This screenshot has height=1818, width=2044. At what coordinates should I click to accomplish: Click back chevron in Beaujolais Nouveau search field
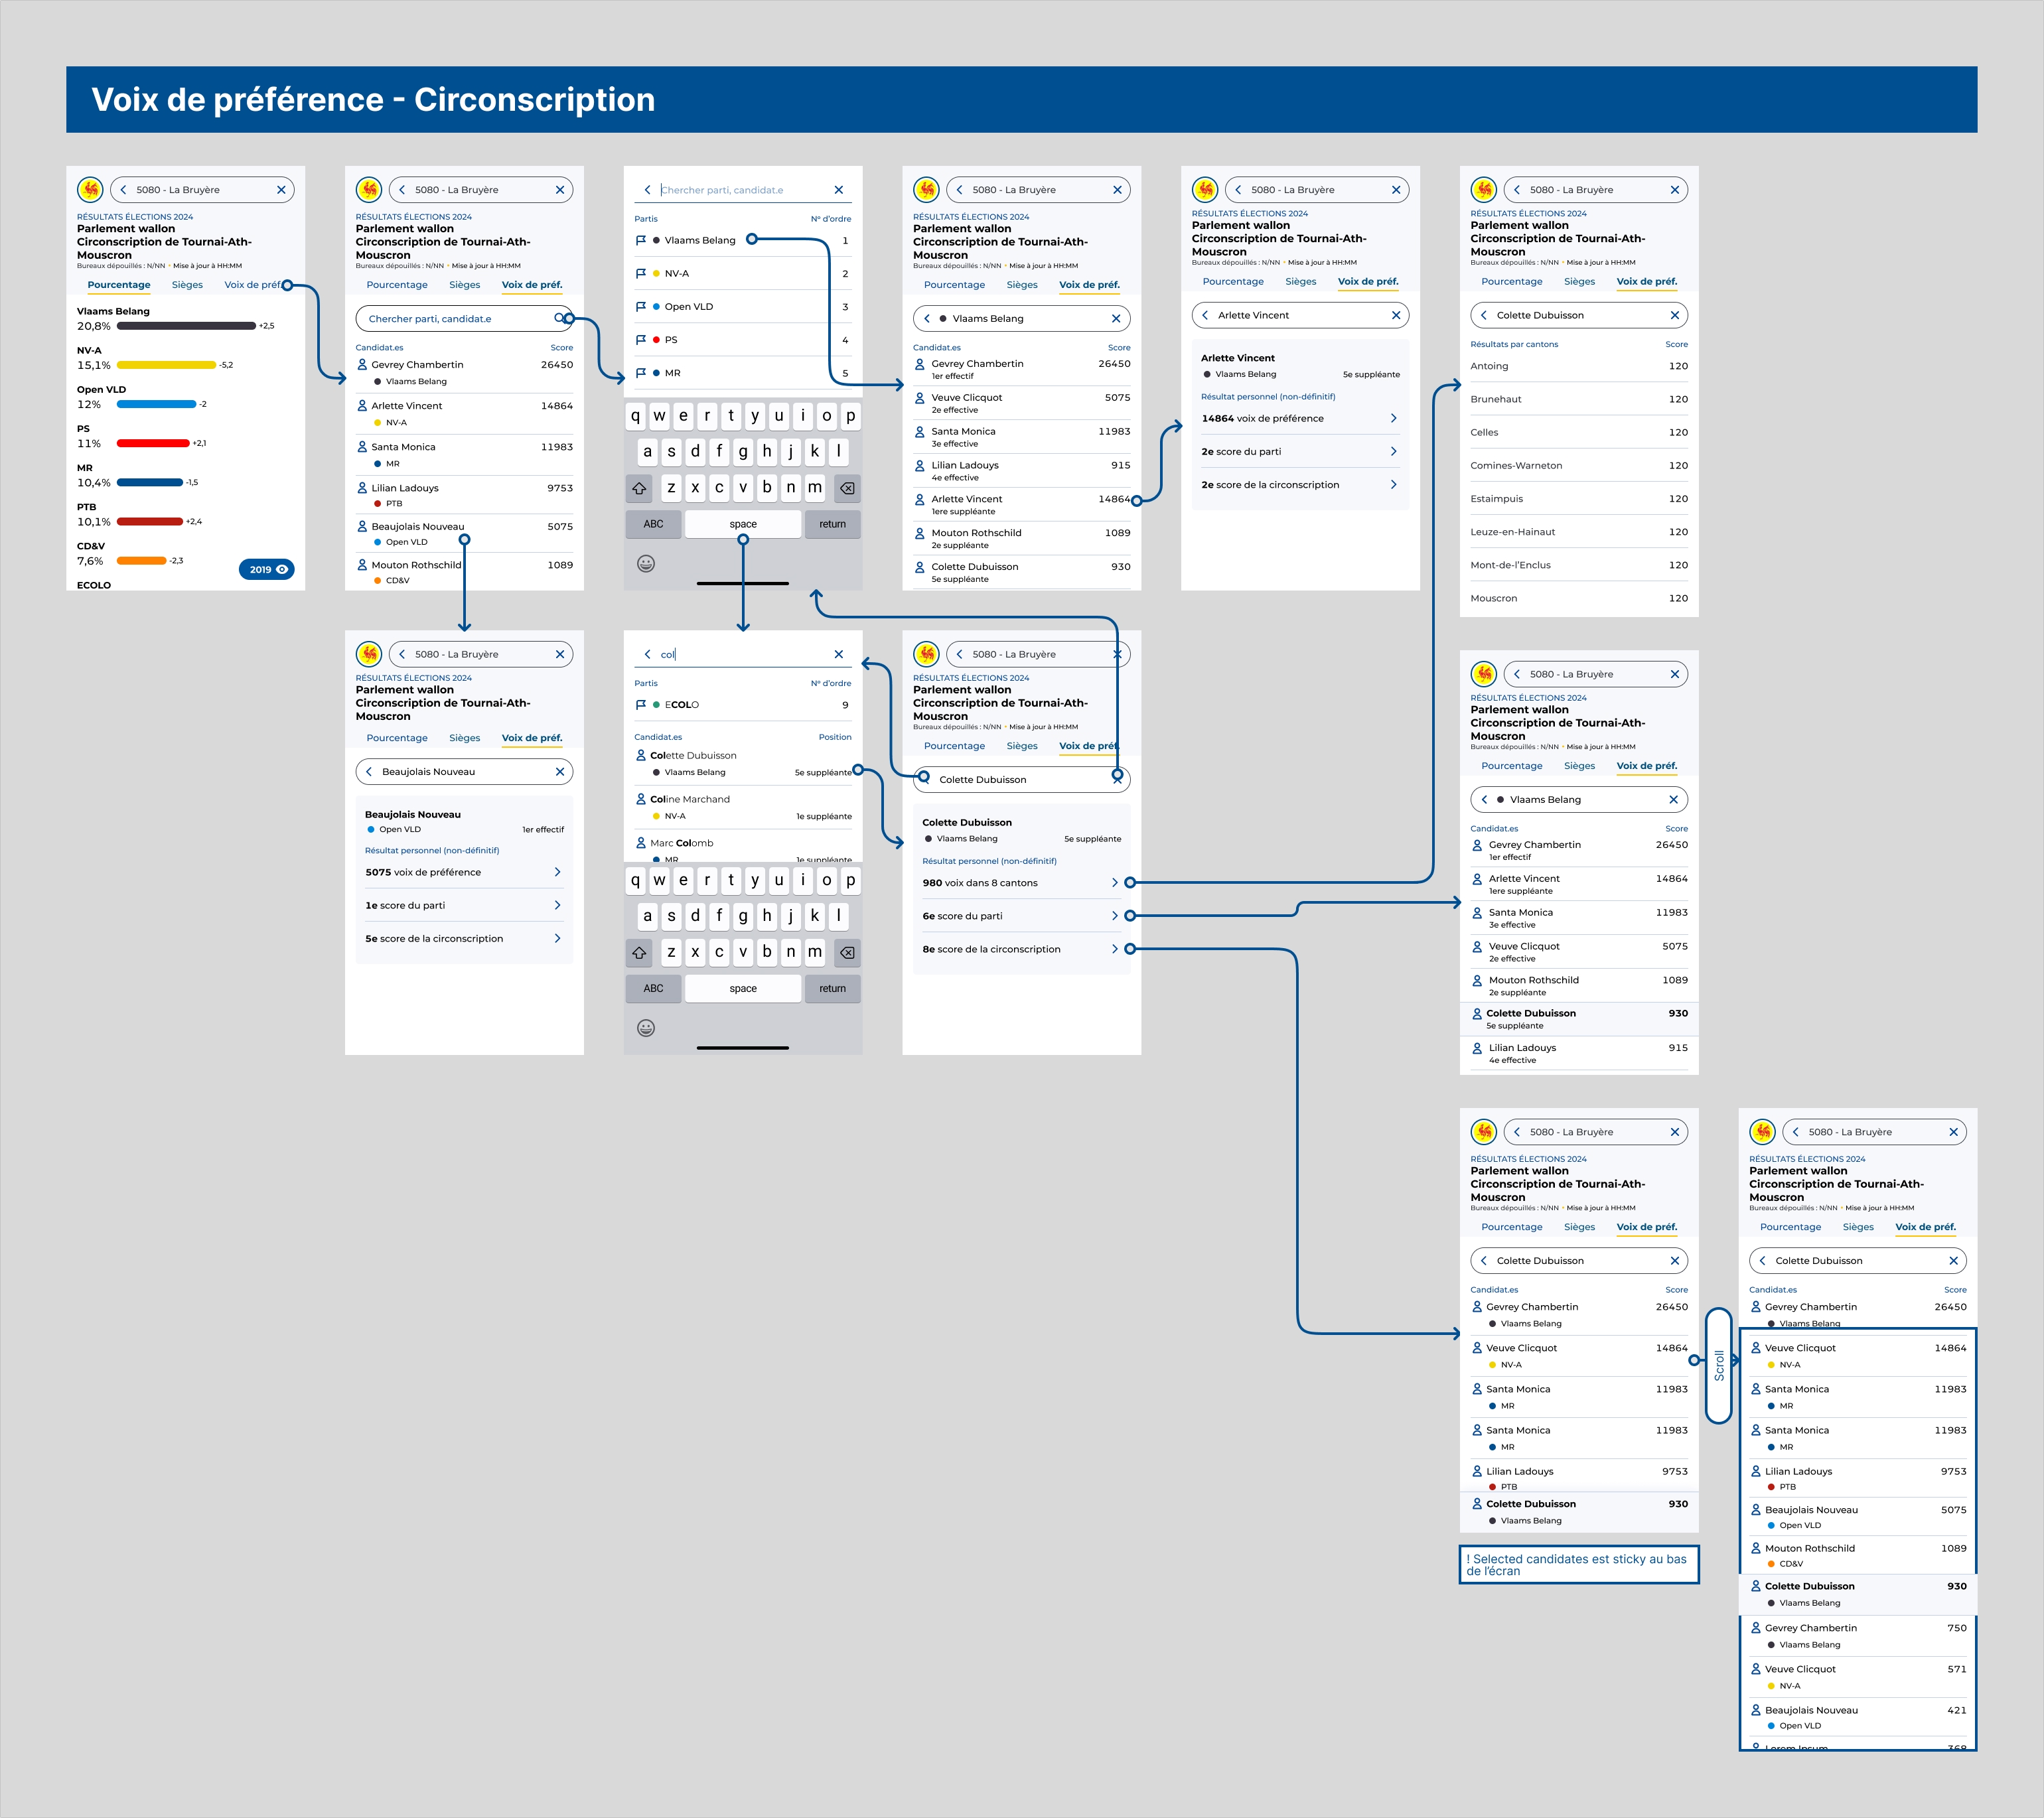click(369, 772)
